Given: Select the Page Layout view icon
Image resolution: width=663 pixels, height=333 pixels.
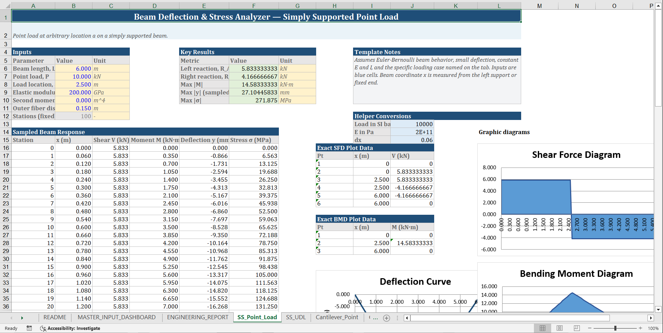Looking at the screenshot, I should pos(559,328).
